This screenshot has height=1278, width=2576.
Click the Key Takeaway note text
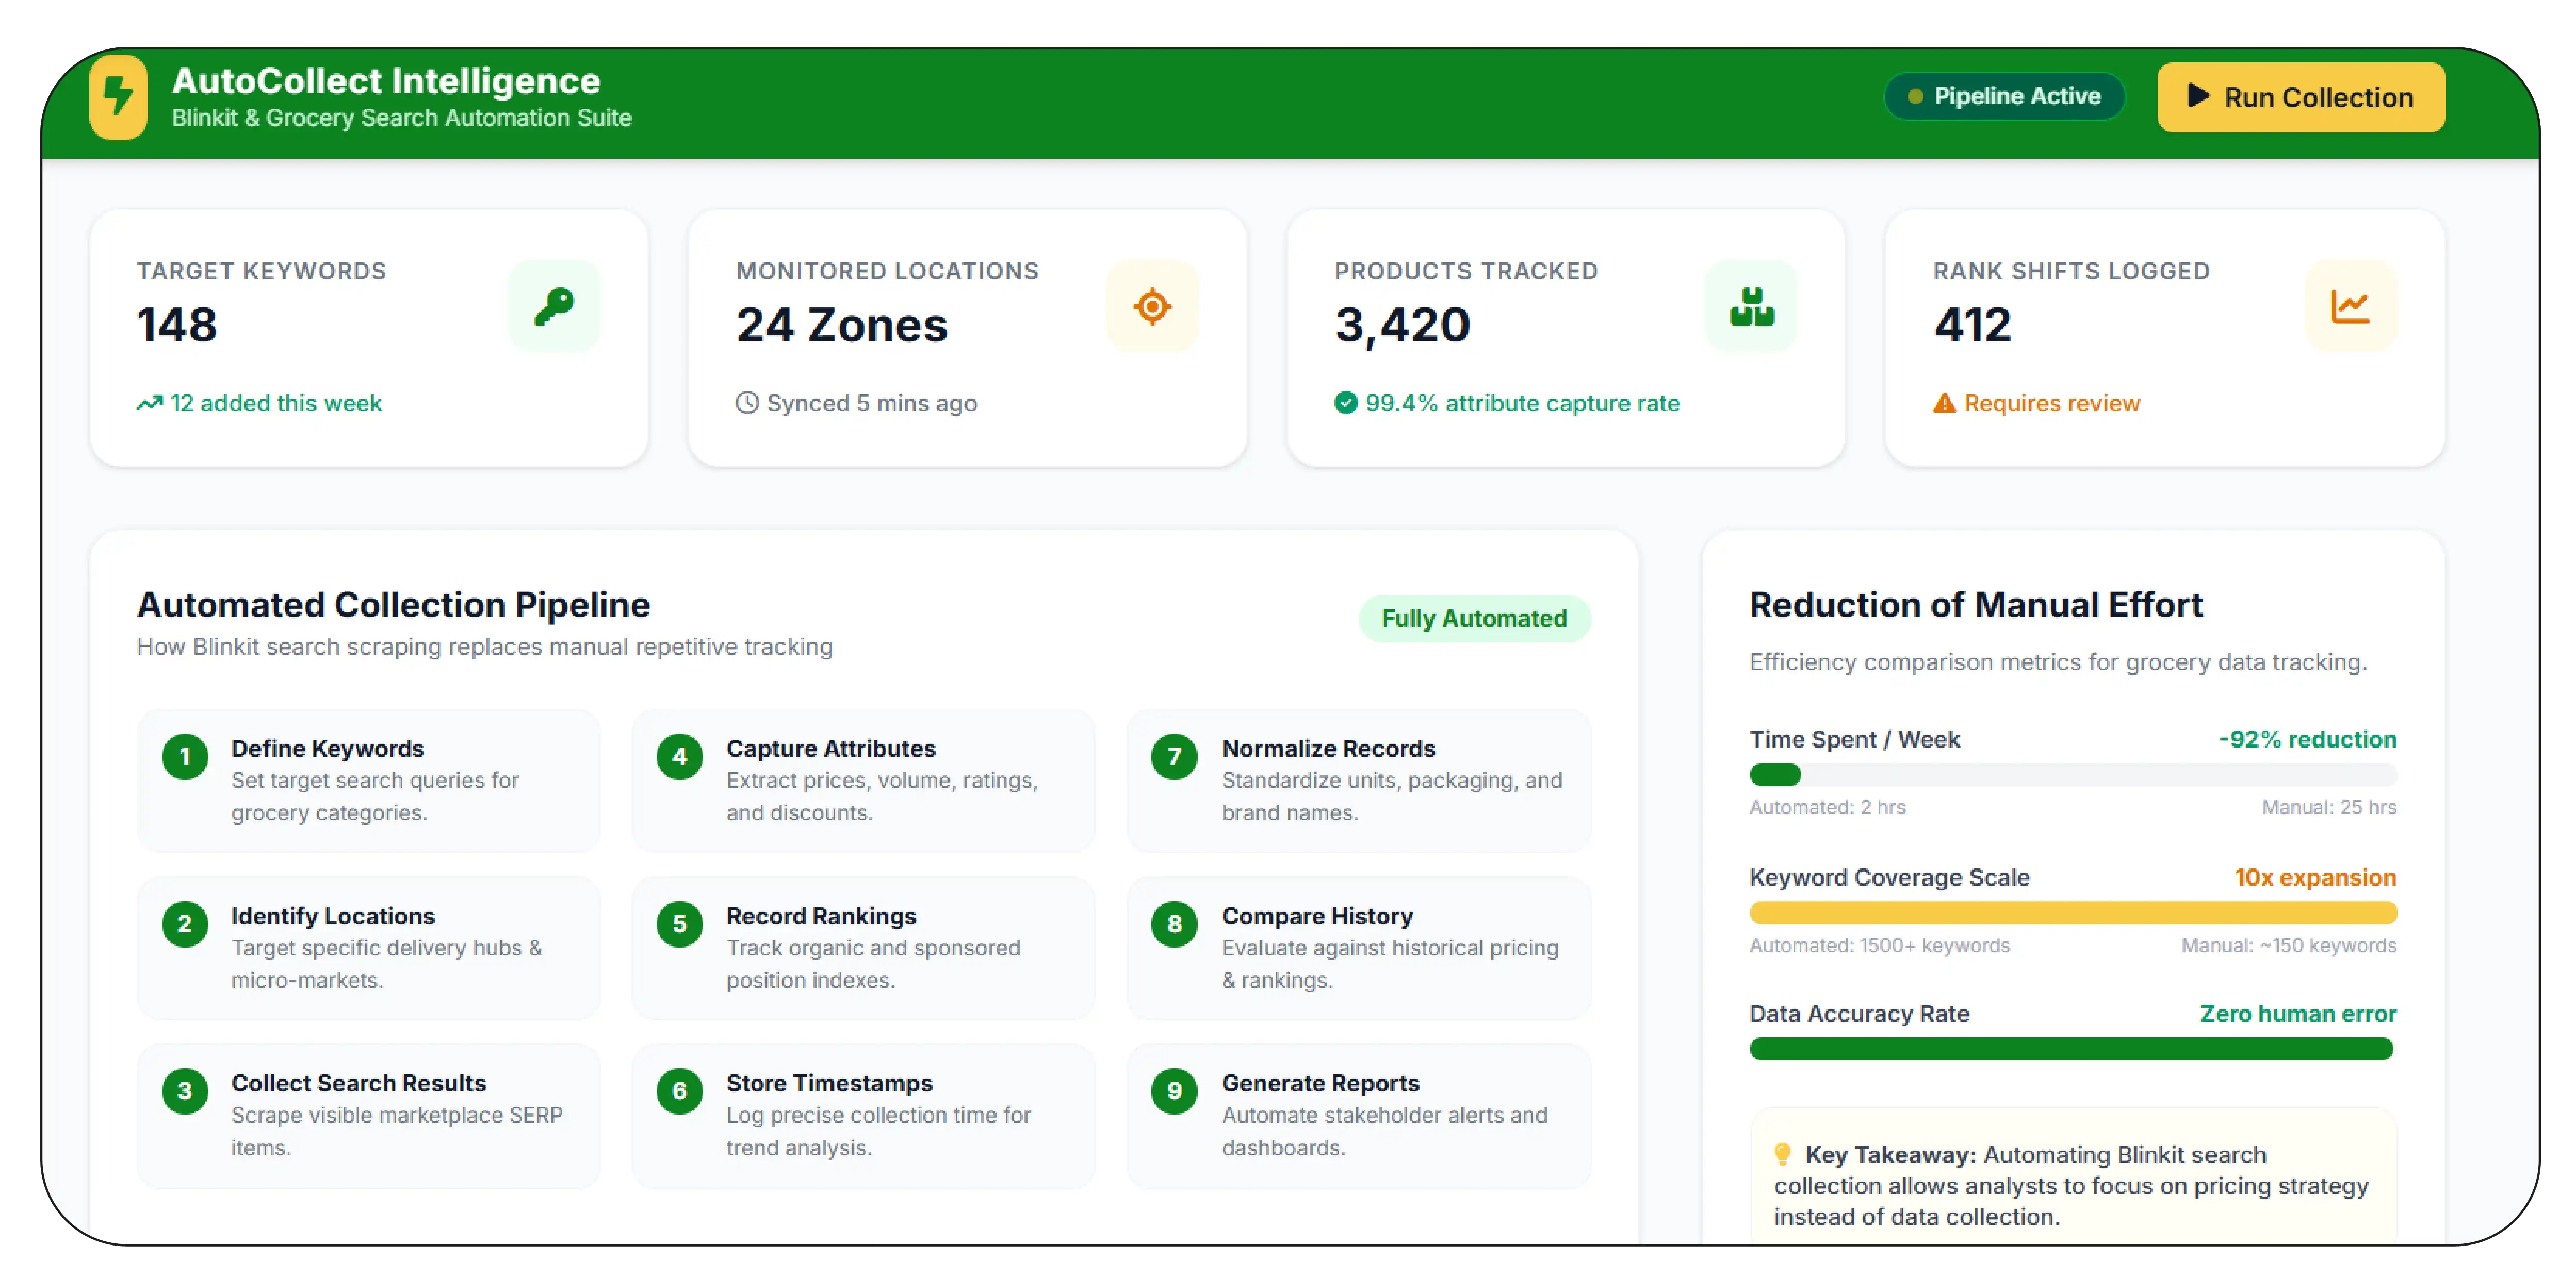coord(2071,1186)
